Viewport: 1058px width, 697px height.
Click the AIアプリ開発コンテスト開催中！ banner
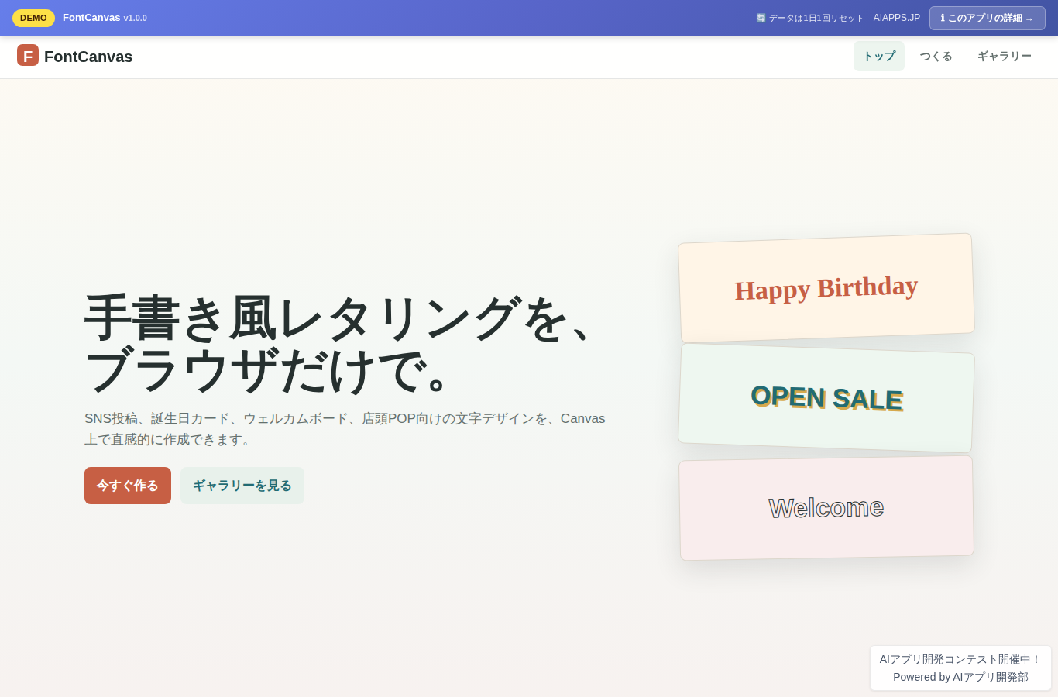pos(960,659)
